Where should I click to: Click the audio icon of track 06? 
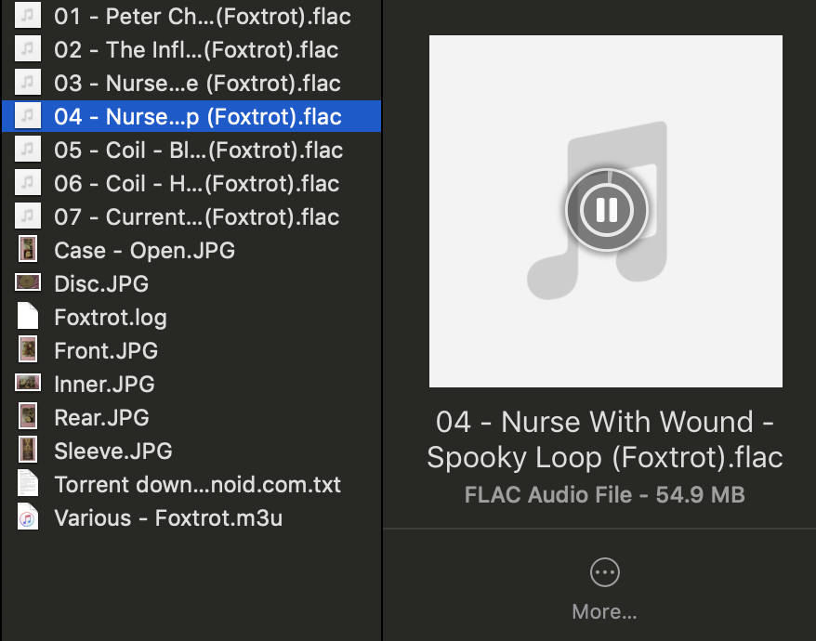coord(28,182)
